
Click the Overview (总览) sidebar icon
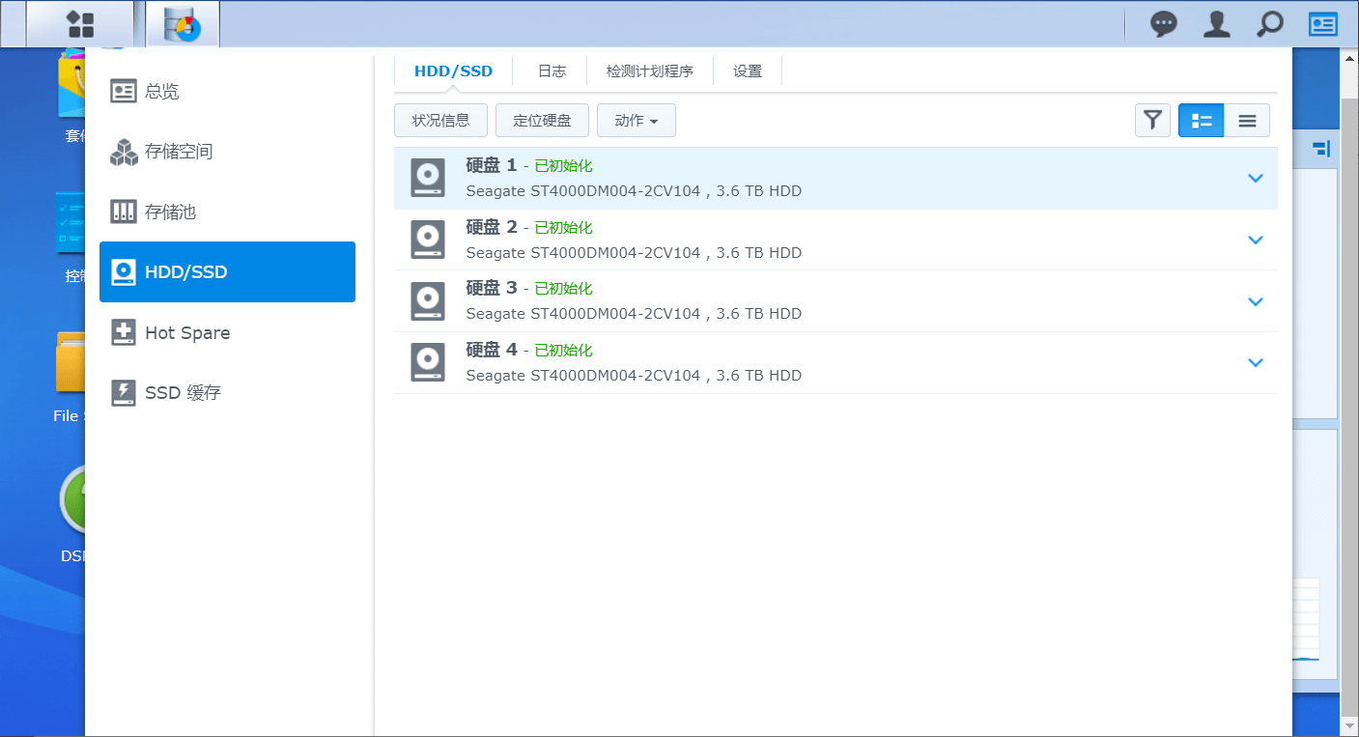point(124,92)
